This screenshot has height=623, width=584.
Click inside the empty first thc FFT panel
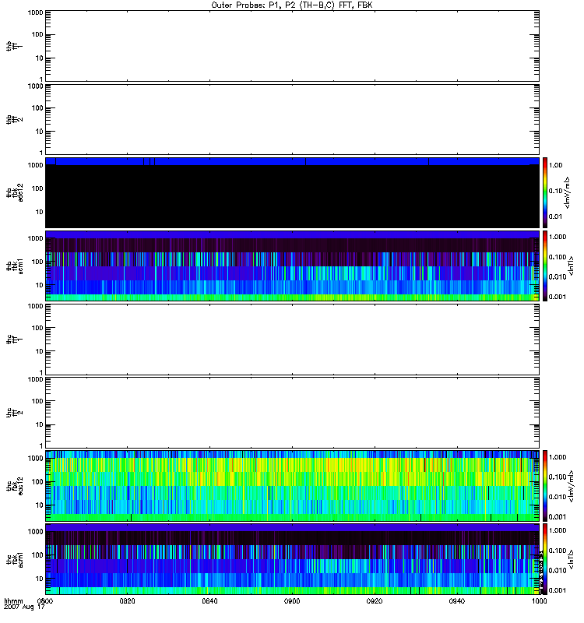pyautogui.click(x=292, y=339)
